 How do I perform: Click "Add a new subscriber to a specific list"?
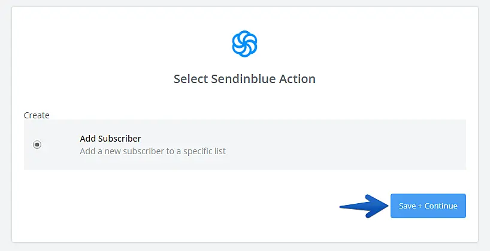pos(153,151)
